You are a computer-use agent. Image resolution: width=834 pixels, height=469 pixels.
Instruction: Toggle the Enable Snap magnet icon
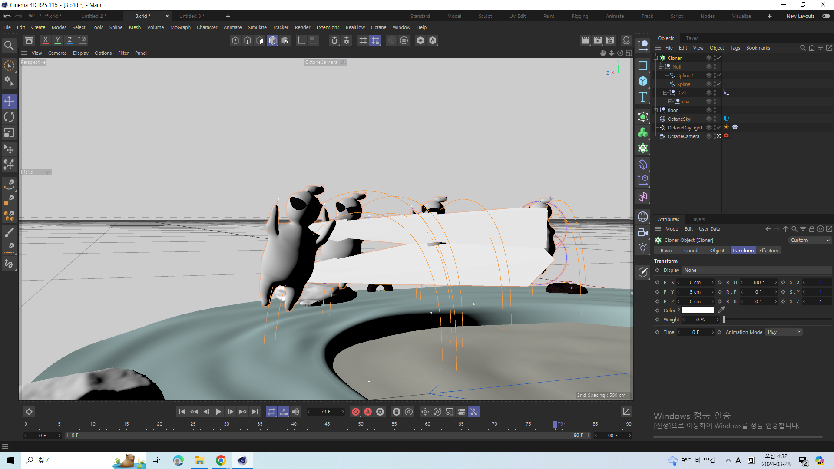334,40
